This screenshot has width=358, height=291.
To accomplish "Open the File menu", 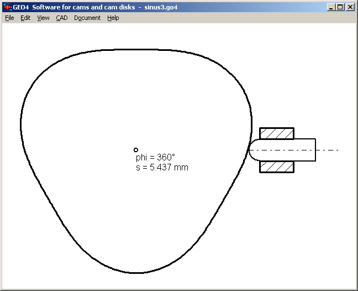I will click(x=9, y=18).
